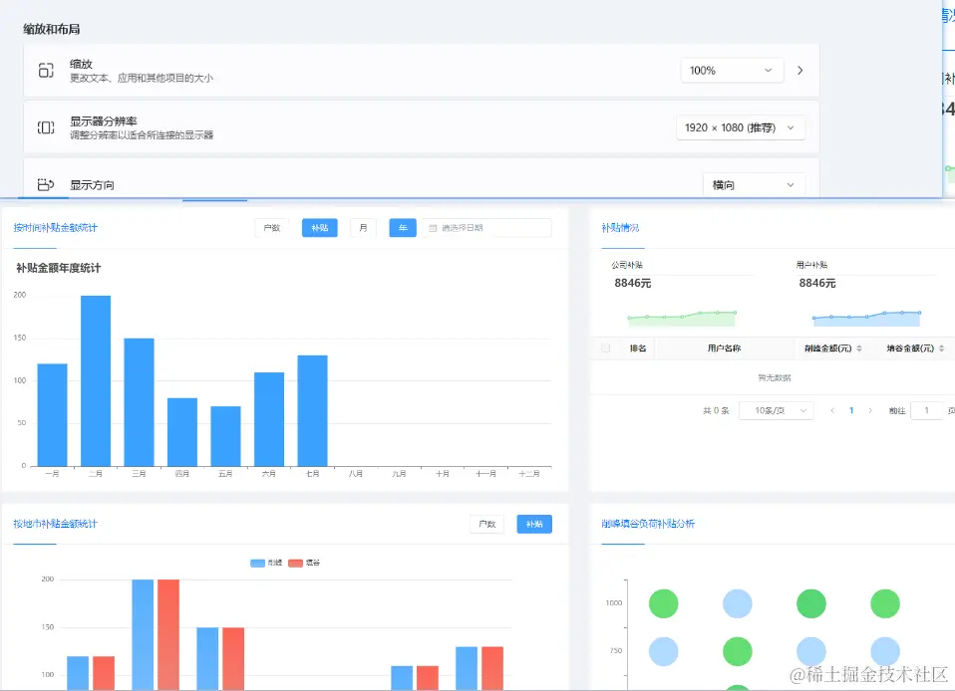Switch to 年 view
Image resolution: width=955 pixels, height=691 pixels.
(403, 228)
